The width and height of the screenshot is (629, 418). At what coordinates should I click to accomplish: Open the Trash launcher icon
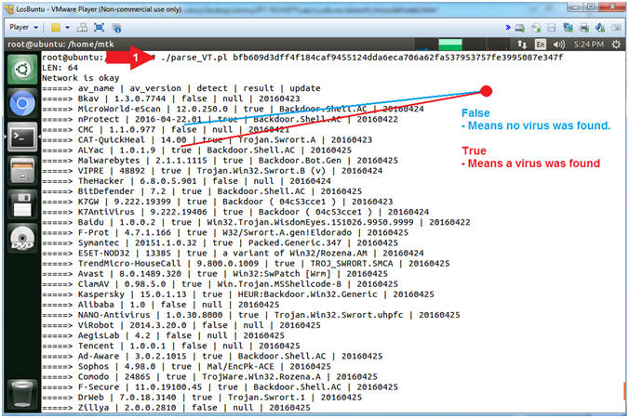[22, 394]
